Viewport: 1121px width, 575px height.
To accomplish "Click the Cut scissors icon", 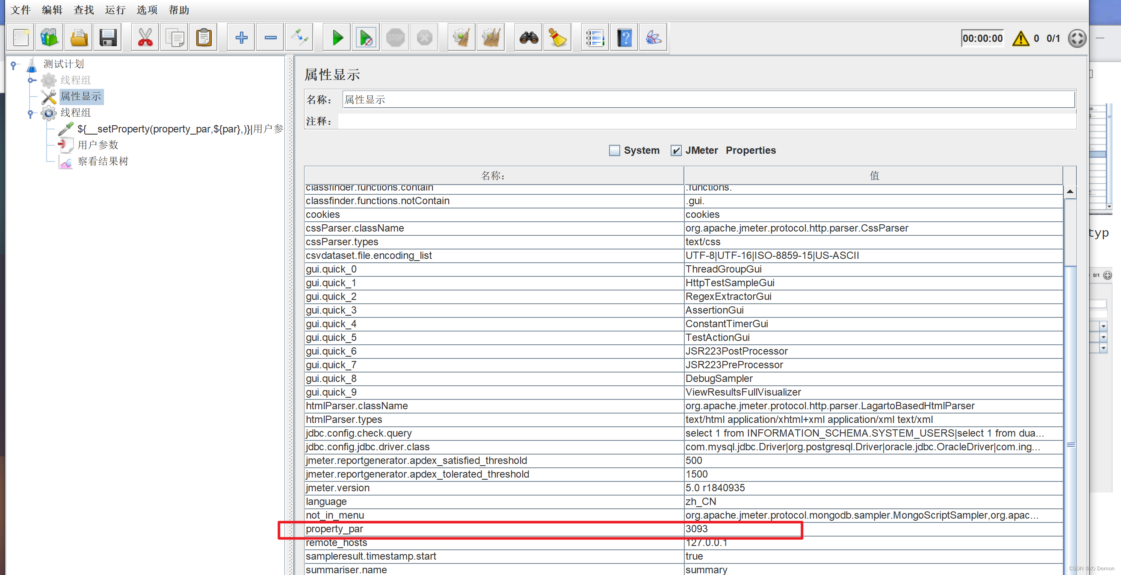I will (145, 38).
